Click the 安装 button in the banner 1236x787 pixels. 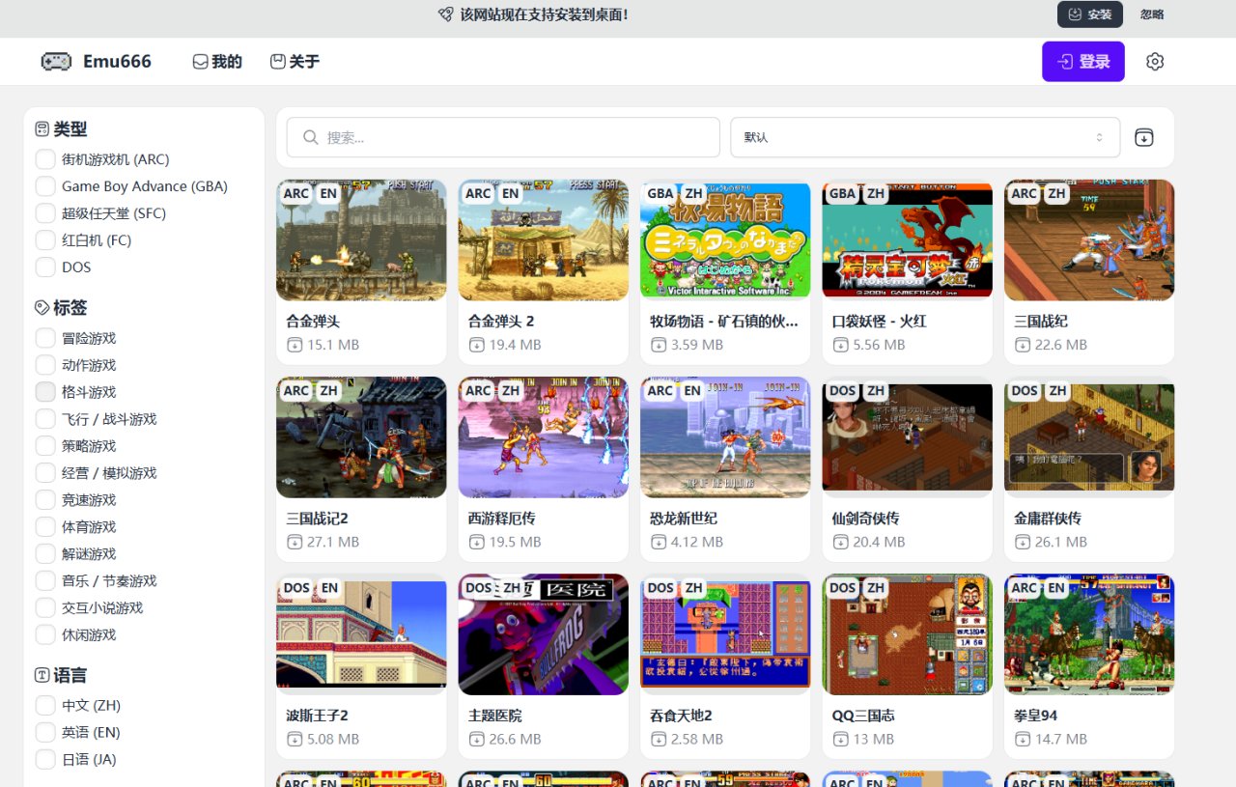tap(1090, 14)
